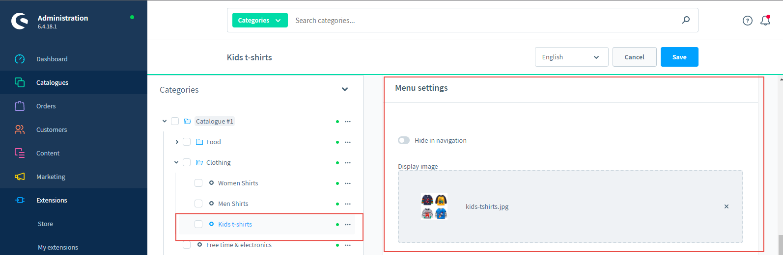This screenshot has height=255, width=783.
Task: Open three-dot menu for Men Shirts
Action: (348, 204)
